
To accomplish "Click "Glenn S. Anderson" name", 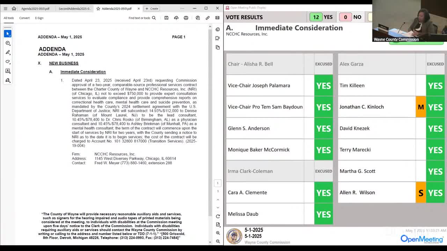I will tap(249, 128).
